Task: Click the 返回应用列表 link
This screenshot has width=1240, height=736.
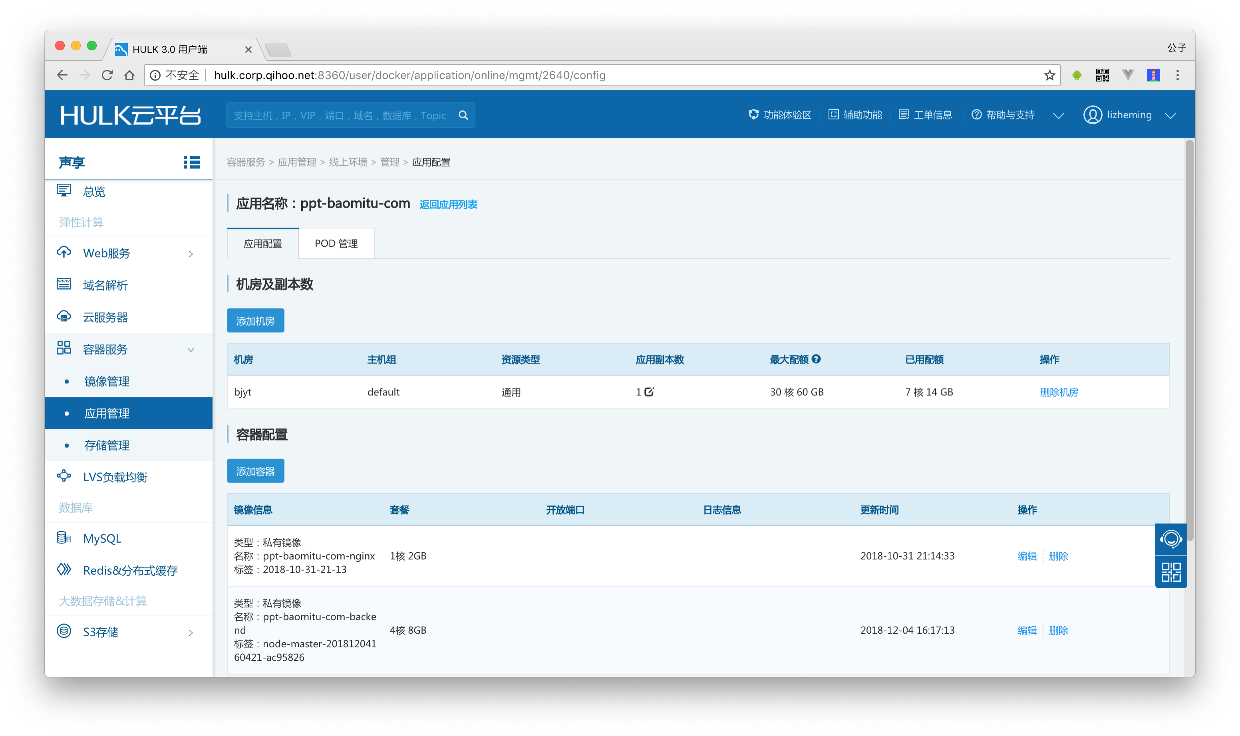Action: 448,204
